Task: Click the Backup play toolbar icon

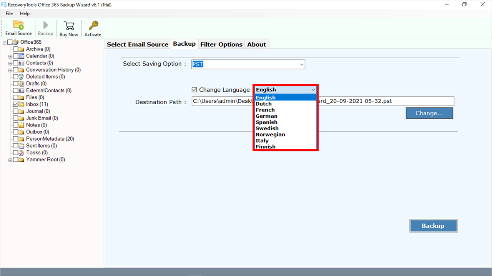Action: point(45,25)
